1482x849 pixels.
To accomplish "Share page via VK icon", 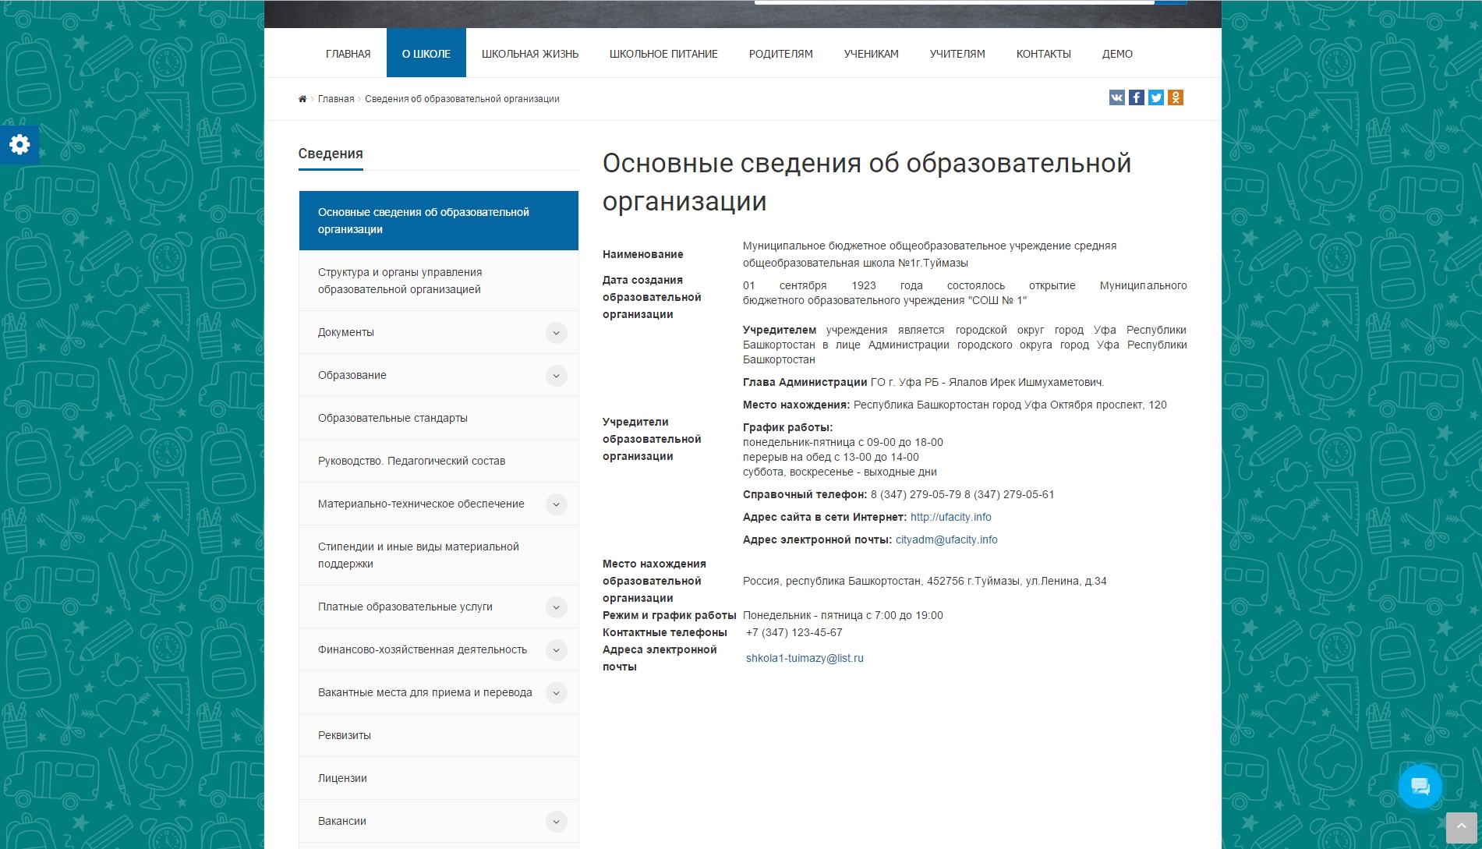I will pyautogui.click(x=1116, y=97).
